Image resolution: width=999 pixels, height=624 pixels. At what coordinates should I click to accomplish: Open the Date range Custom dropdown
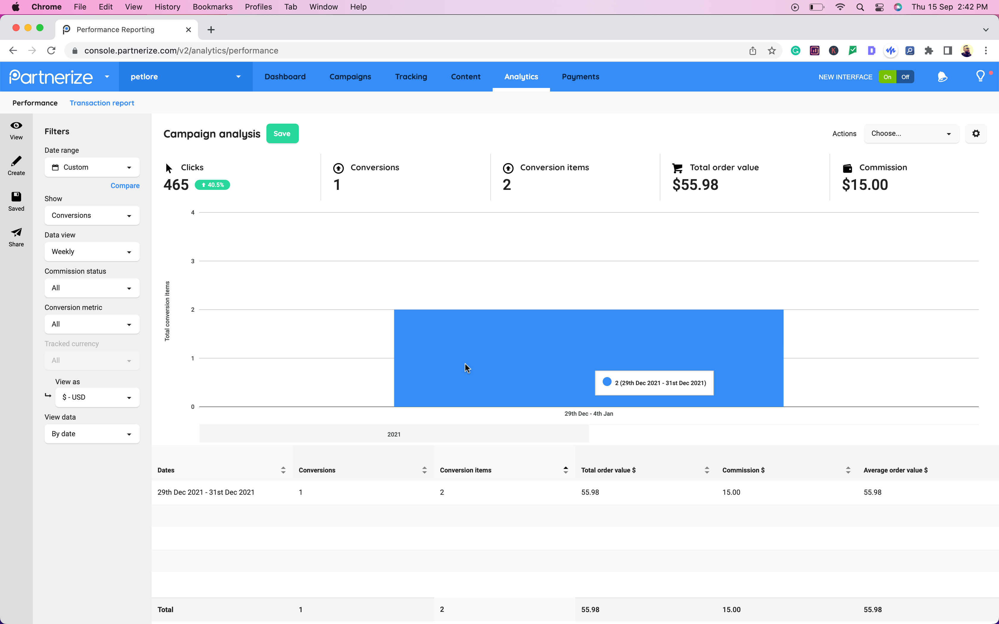92,167
